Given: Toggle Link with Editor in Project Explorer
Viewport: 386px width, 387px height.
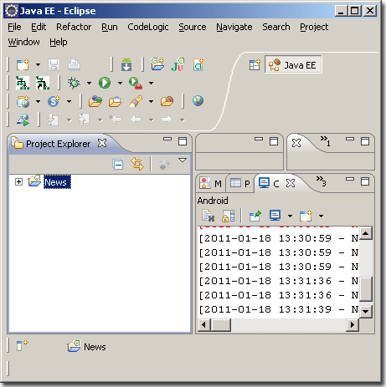Looking at the screenshot, I should tap(137, 164).
